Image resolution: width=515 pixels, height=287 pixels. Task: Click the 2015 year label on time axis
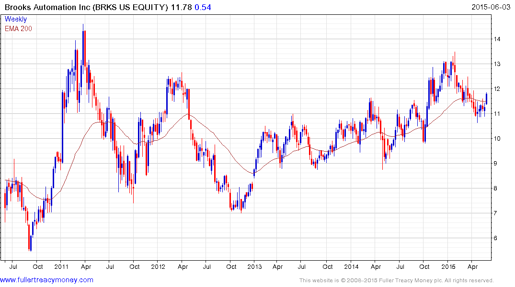tap(448, 266)
